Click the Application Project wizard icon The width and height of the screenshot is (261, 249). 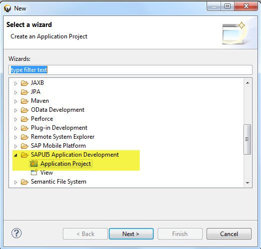pos(34,164)
